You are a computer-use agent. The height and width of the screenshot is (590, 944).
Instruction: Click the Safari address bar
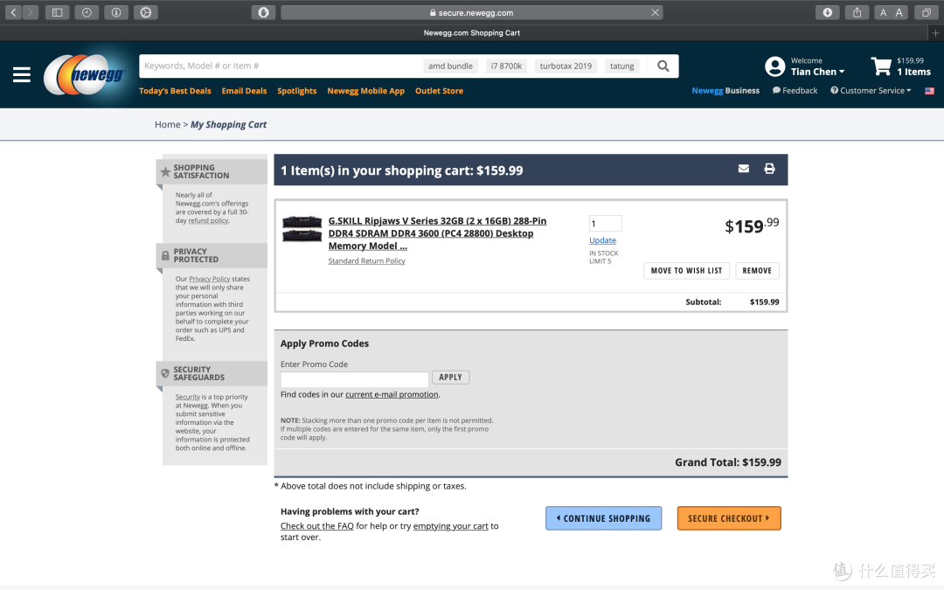click(471, 12)
